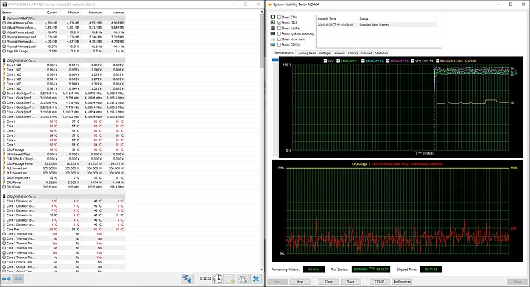Click the Stop button in AIDA64
The height and width of the screenshot is (287, 530).
click(300, 282)
